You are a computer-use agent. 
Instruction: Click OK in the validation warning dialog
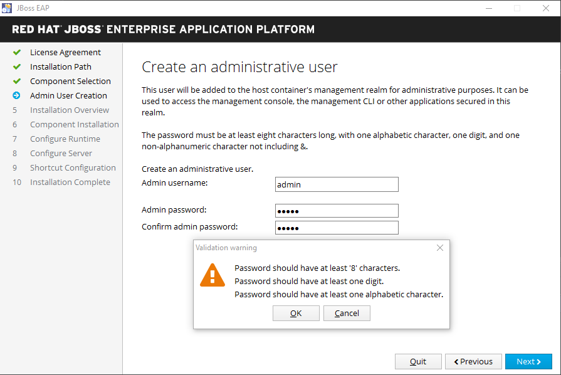tap(296, 314)
